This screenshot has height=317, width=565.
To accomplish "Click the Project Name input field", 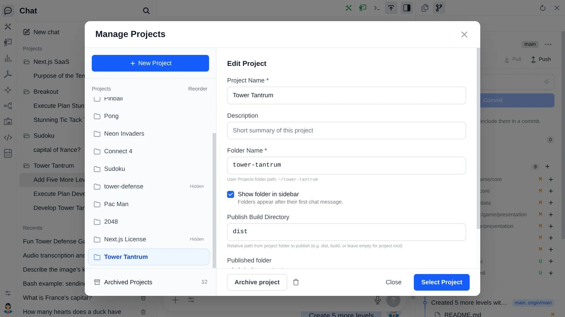I will click(x=346, y=95).
